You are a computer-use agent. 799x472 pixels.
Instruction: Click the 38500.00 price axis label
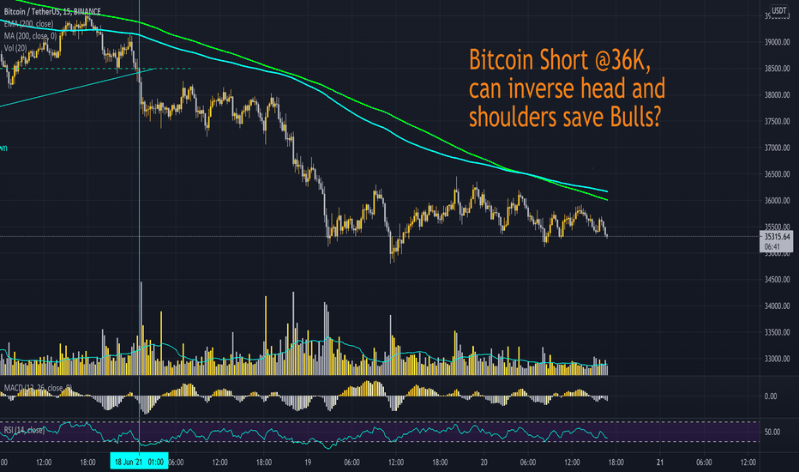pyautogui.click(x=777, y=69)
